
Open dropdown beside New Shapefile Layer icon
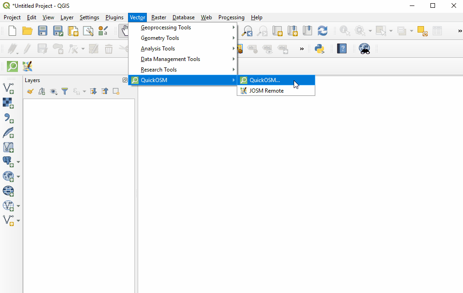point(18,221)
